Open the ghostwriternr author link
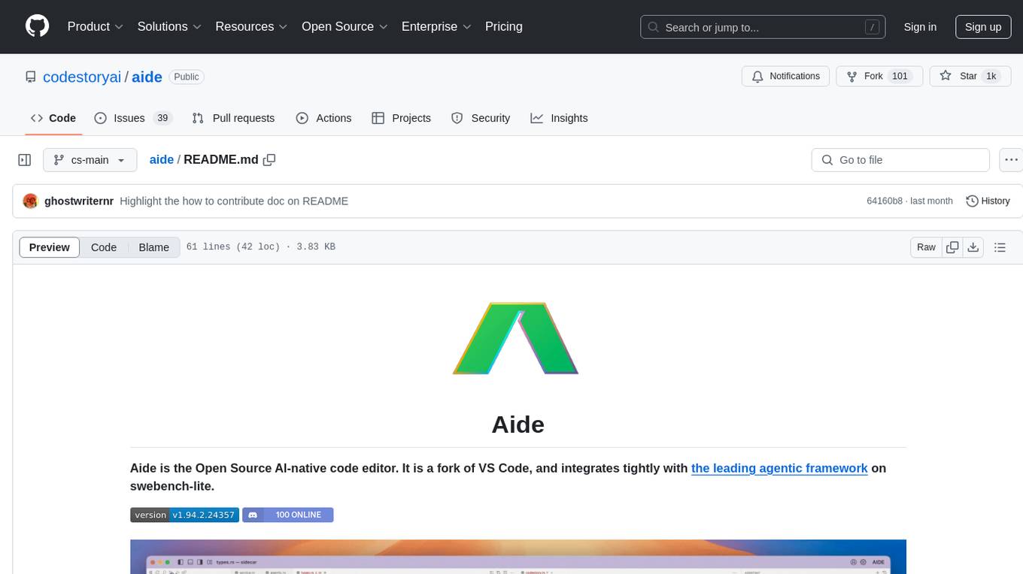Viewport: 1023px width, 574px height. (x=79, y=201)
